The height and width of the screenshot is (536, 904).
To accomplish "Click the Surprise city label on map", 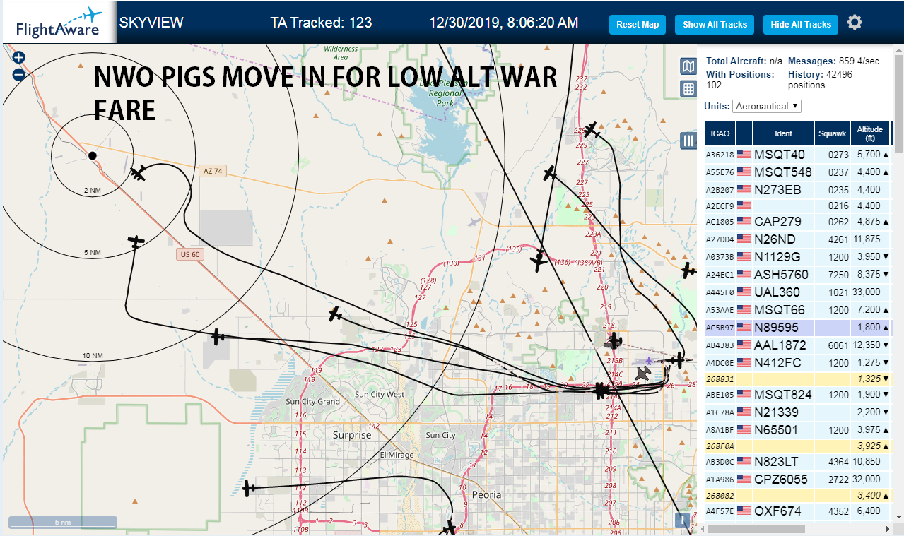I will tap(352, 435).
